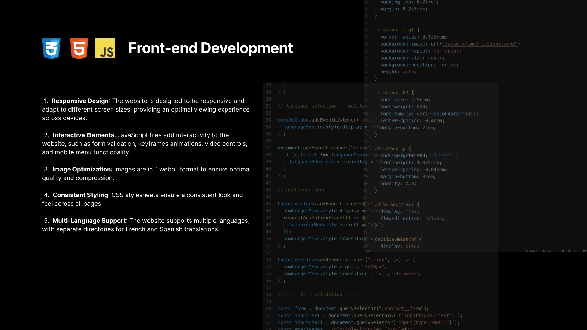Click the Ln 1, Col 1 status indicator
Screen dimensions: 587x330
pyautogui.click(x=529, y=251)
